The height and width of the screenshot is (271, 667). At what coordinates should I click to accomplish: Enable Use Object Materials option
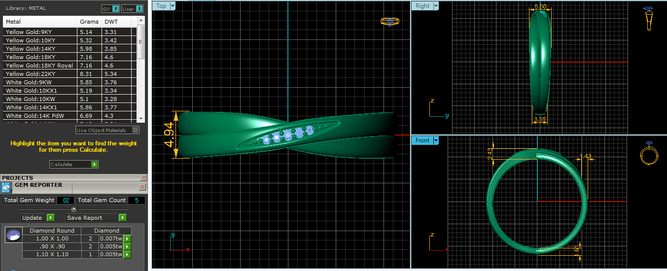click(x=107, y=130)
